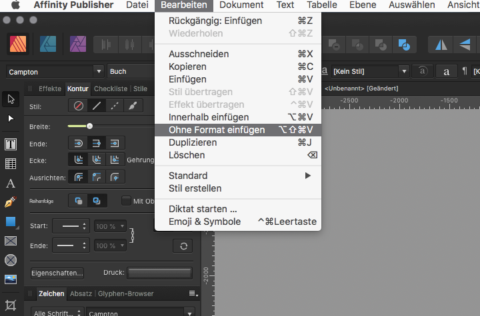Set stroke style to None

point(79,106)
